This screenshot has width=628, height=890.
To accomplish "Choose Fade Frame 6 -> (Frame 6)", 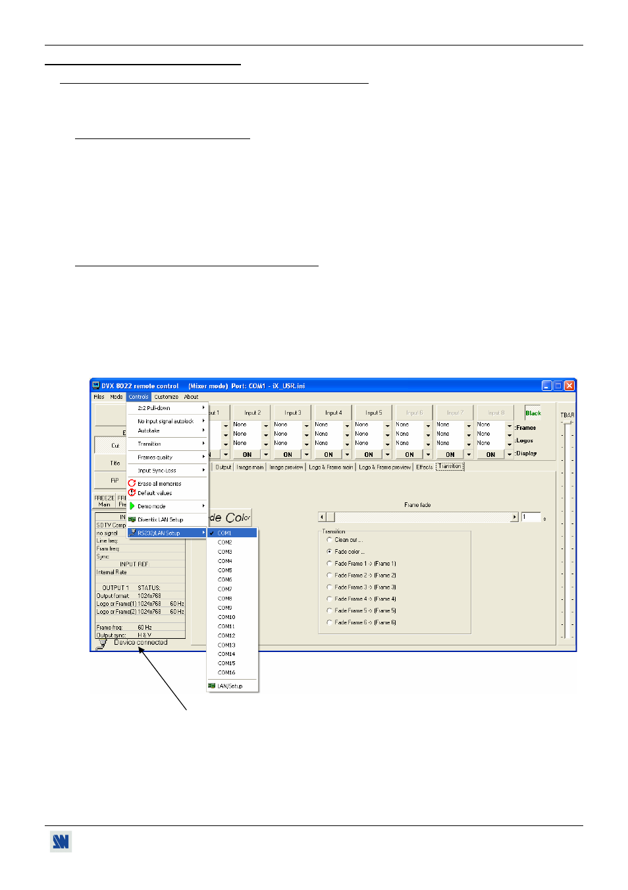I will click(x=329, y=622).
